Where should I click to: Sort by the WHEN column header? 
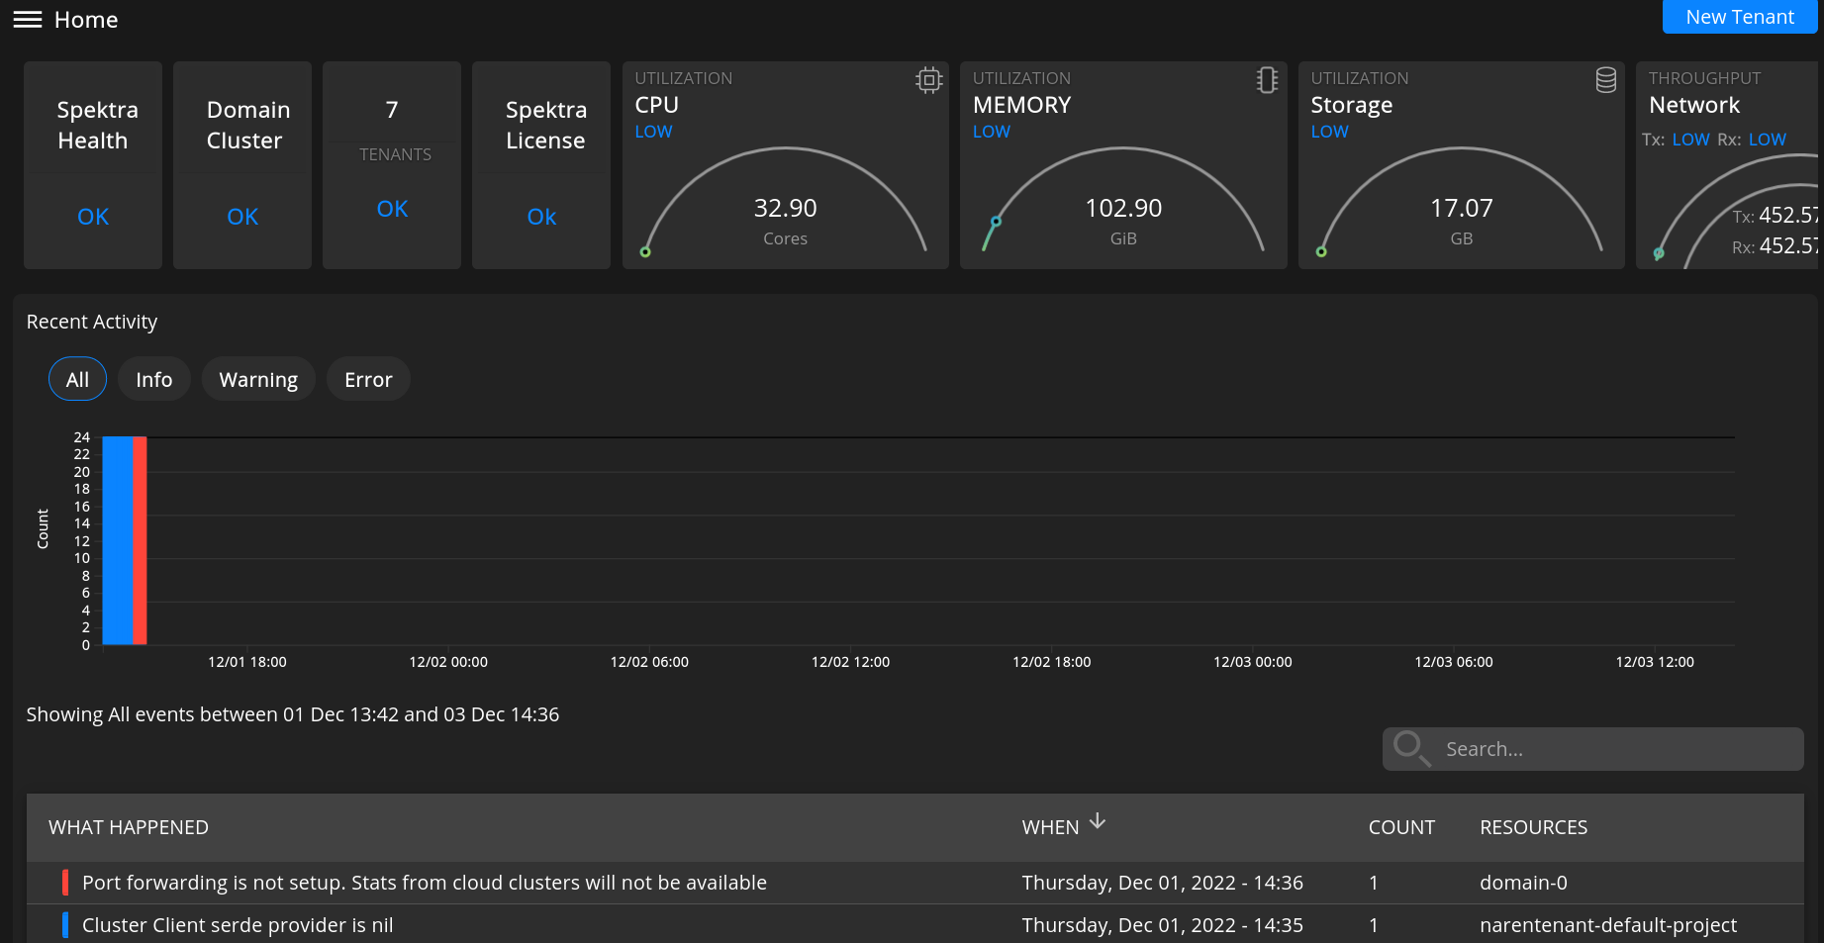tap(1050, 827)
